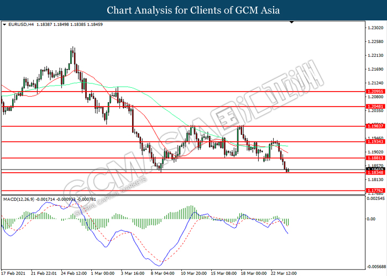Click the 1.18130 price scale value
387x276 pixels.
(x=375, y=179)
